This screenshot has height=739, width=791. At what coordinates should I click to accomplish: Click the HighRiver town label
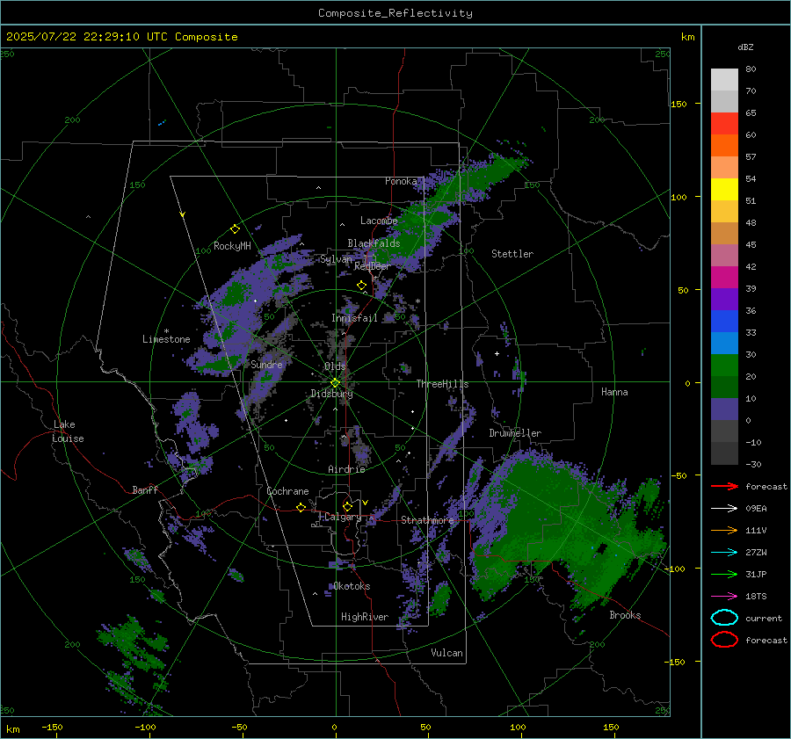click(x=365, y=617)
